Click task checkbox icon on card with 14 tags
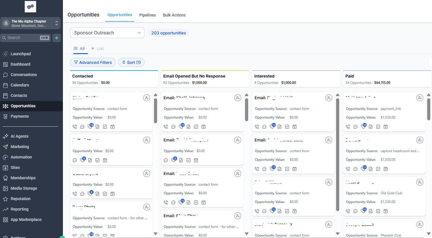432x238 pixels. (x=105, y=127)
